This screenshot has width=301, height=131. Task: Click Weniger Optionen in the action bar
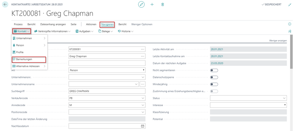[142, 24]
